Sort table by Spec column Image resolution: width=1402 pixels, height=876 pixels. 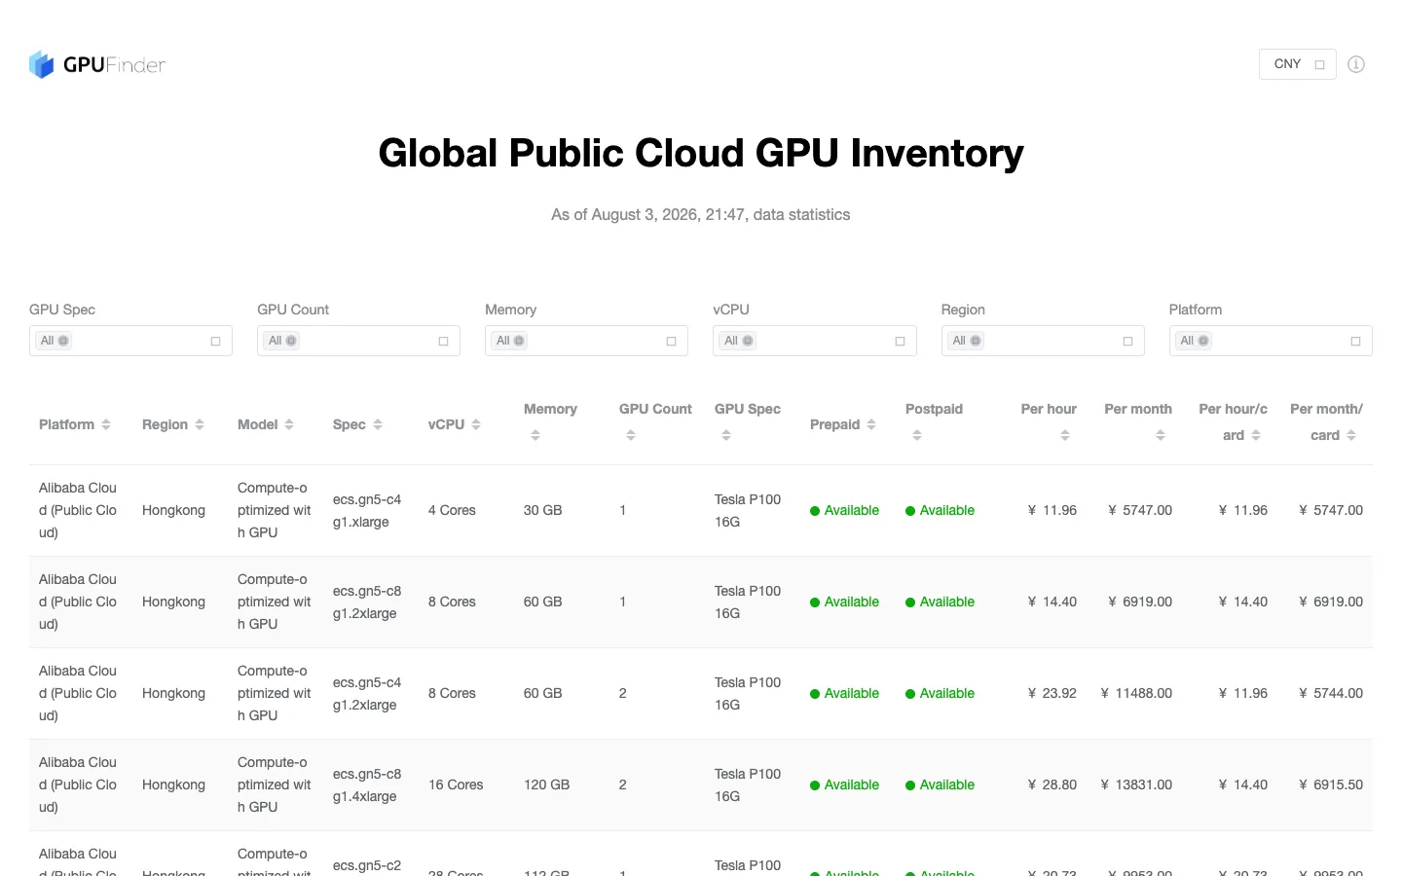pos(378,424)
